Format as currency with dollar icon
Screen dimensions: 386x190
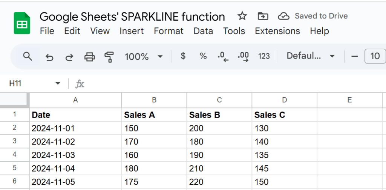(x=183, y=56)
